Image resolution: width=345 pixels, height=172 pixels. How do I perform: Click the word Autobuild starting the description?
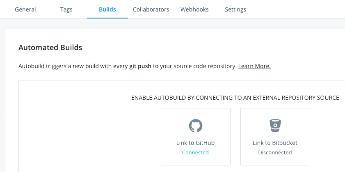[32, 66]
